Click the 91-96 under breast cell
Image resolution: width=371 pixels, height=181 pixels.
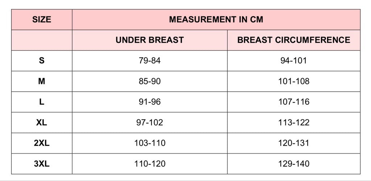pos(150,102)
